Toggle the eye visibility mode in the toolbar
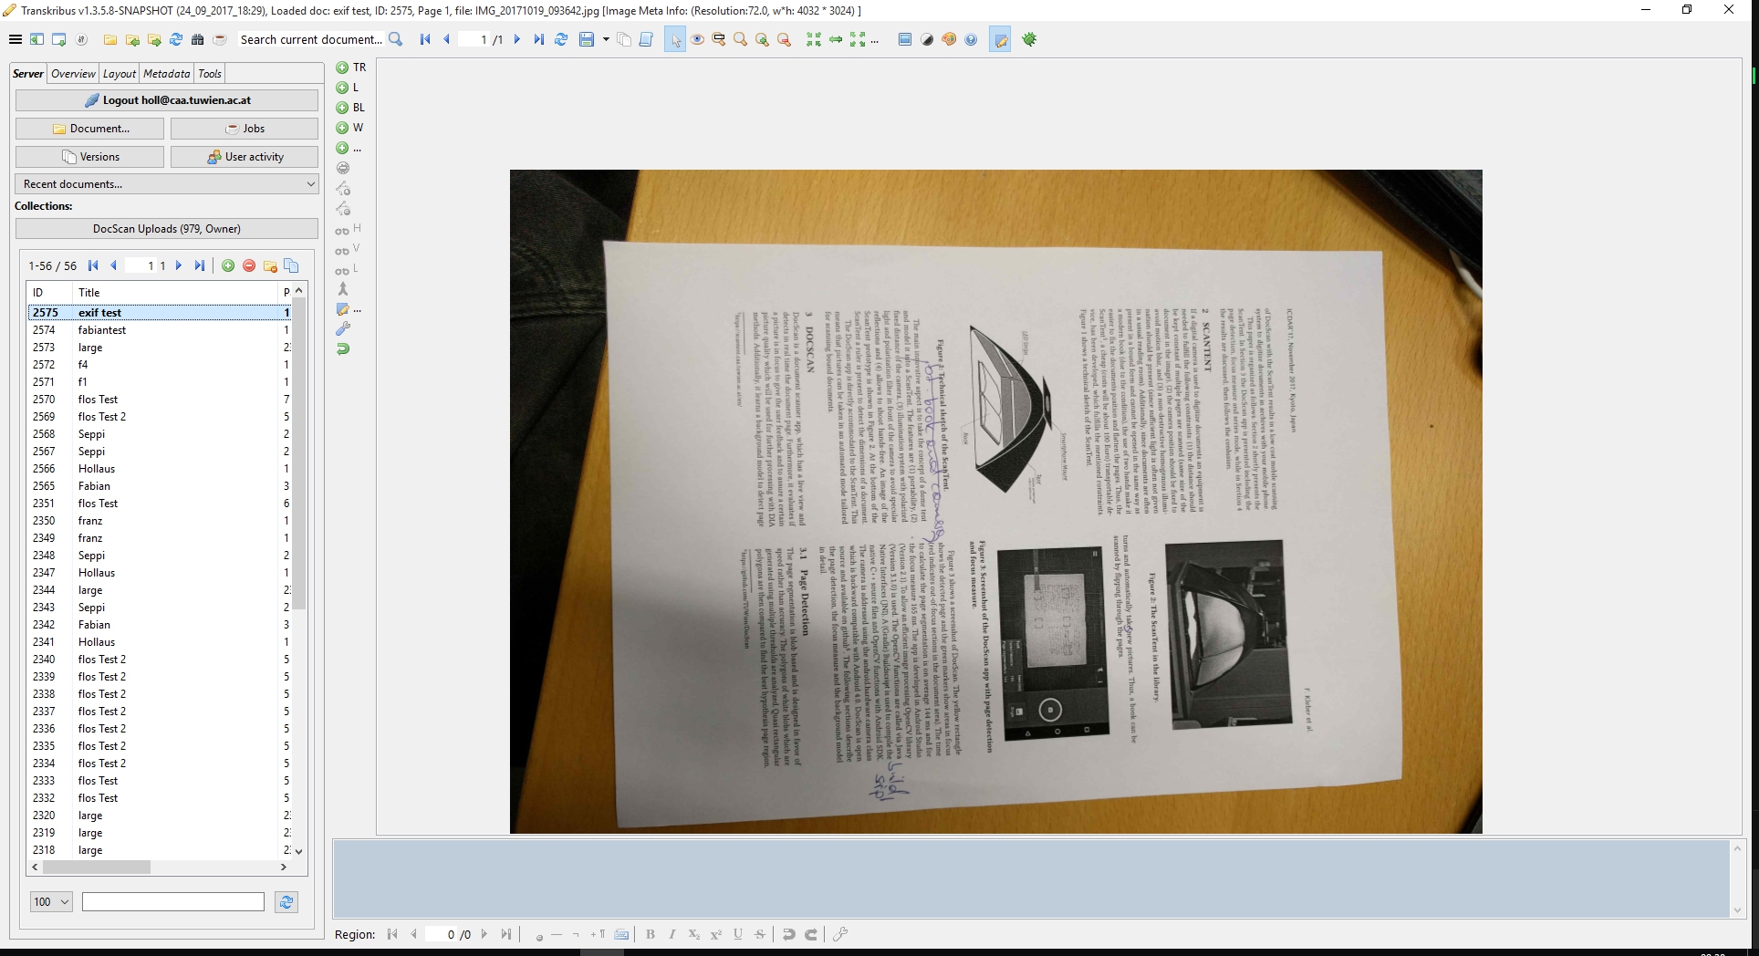 pos(697,39)
